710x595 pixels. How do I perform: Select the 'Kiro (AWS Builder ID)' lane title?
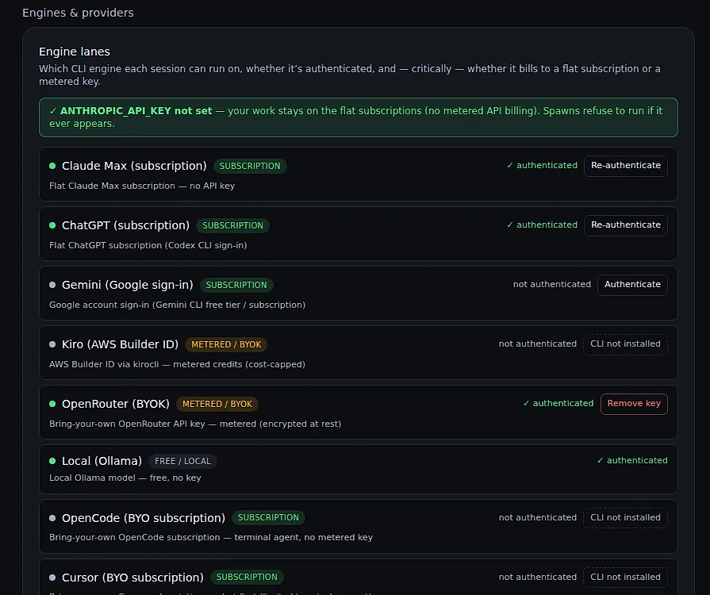(120, 344)
